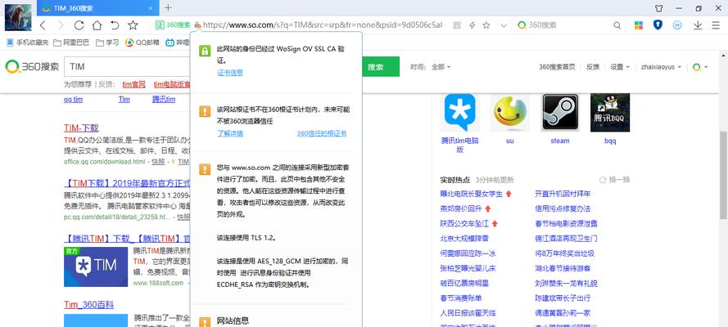Click the TIM search query field

coord(127,67)
